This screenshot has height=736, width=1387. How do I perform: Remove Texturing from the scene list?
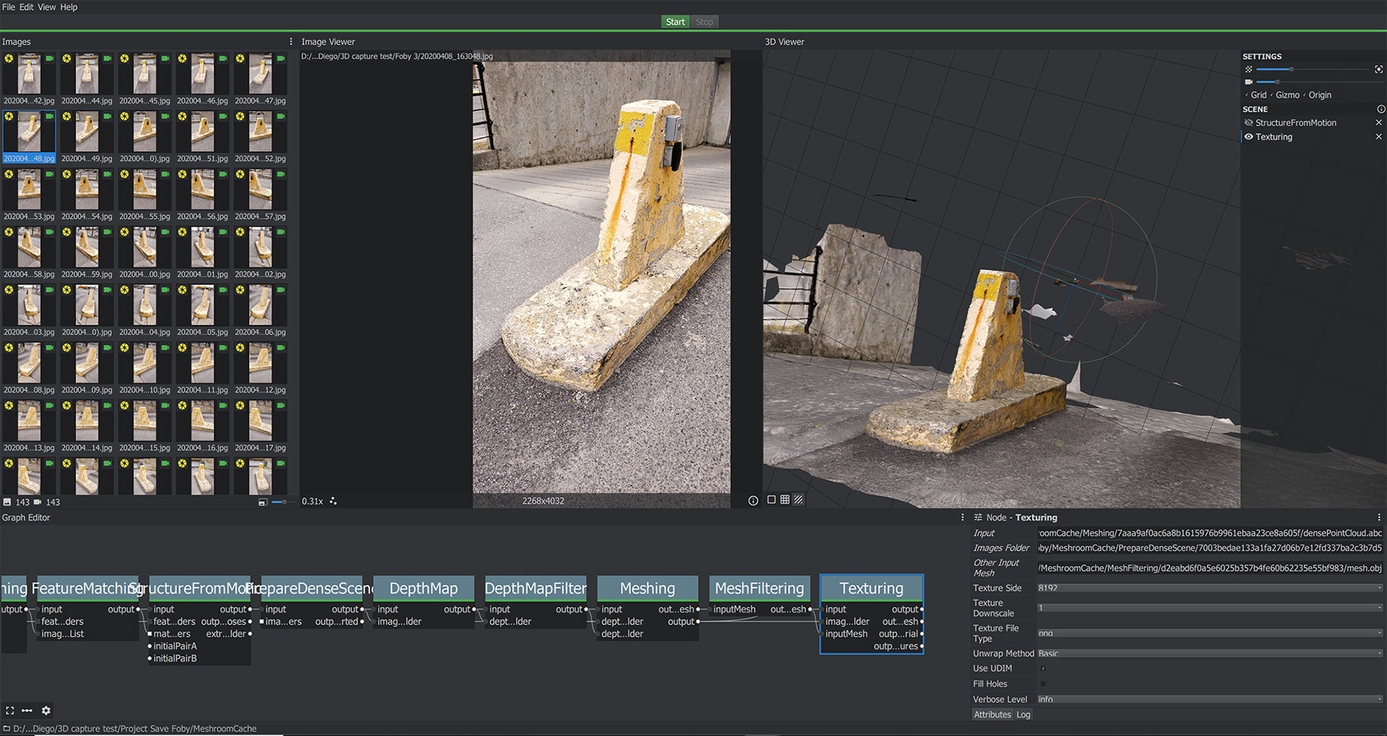[x=1378, y=137]
